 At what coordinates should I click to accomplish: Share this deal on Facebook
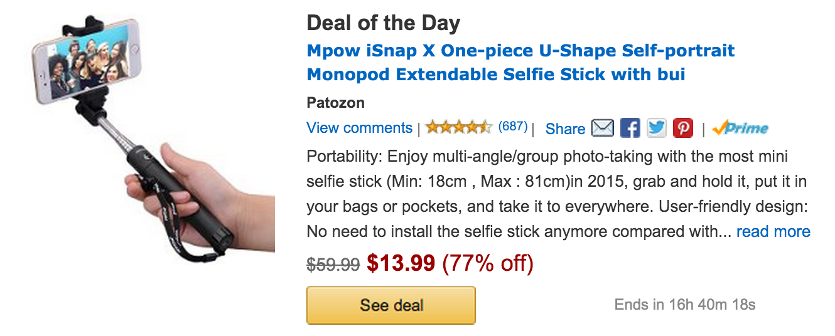tap(630, 129)
